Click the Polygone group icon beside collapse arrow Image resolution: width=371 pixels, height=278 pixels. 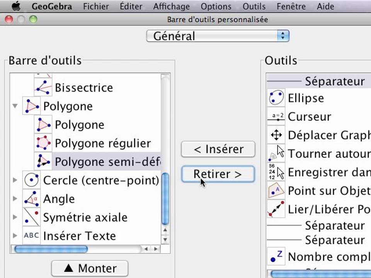coord(31,106)
